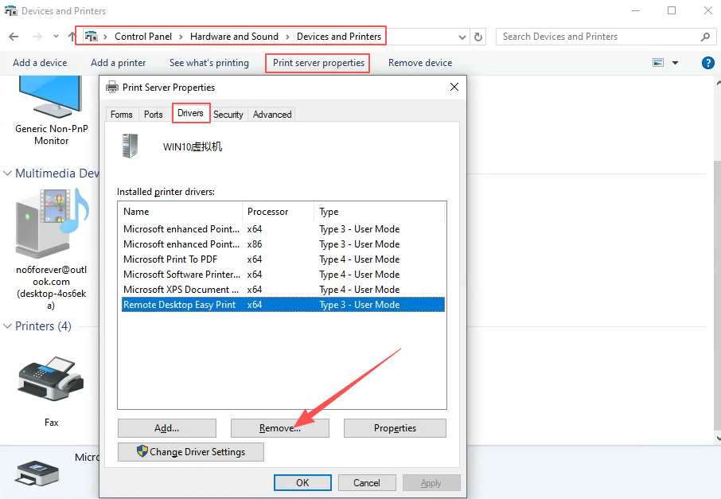The width and height of the screenshot is (721, 499).
Task: Click Remove device command
Action: coord(420,63)
